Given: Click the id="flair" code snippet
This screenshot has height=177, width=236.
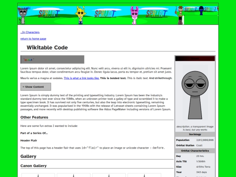Looking at the screenshot, I should click(x=90, y=148).
